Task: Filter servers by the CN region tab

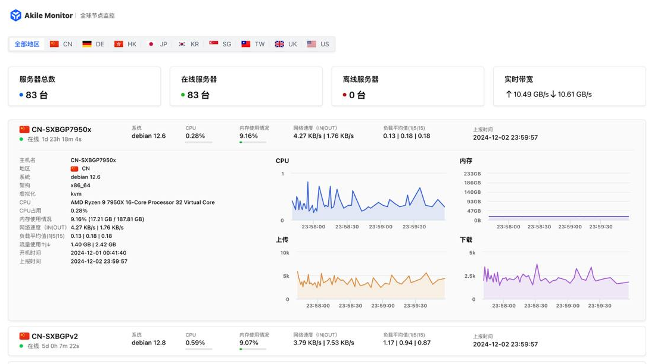Action: 61,44
